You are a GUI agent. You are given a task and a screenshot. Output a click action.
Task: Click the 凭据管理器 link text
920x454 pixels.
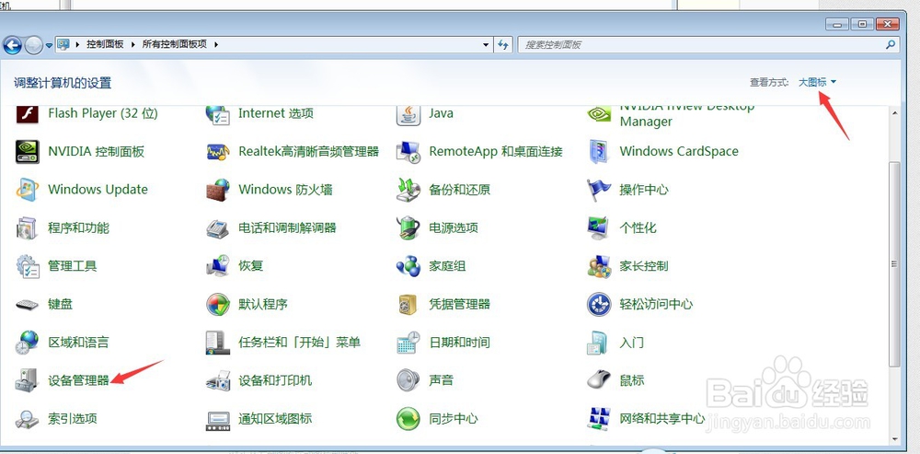(459, 304)
